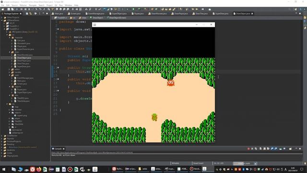The height and width of the screenshot is (173, 307).
Task: Remove all terminated launches in Console
Action: (x=256, y=148)
